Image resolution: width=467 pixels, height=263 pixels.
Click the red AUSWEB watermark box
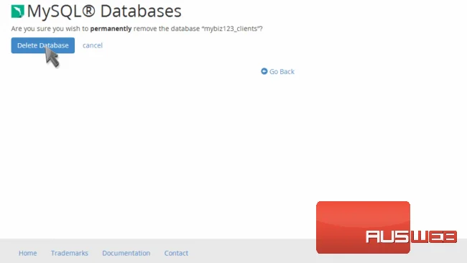point(363,227)
